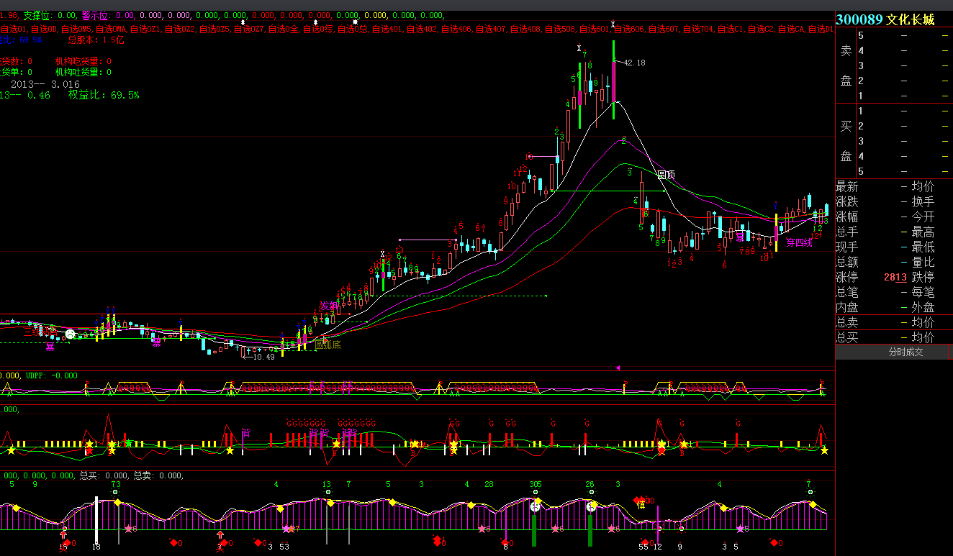Viewport: 953px width, 556px height.
Task: Click the 圆顶 pattern label
Action: point(667,175)
